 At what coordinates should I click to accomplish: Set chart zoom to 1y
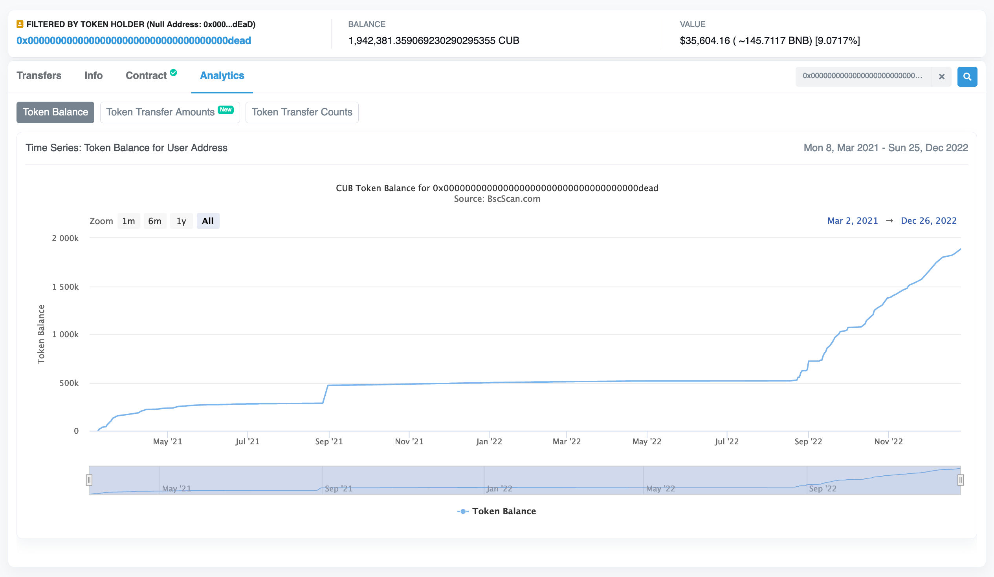click(182, 221)
